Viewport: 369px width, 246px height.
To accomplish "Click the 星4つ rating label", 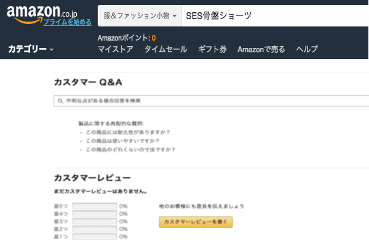I will coord(61,214).
